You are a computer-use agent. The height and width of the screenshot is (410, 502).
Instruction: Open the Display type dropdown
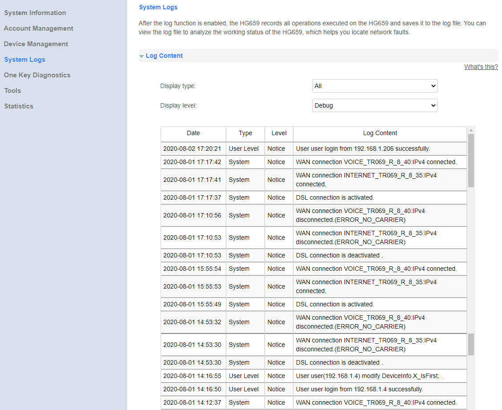tap(375, 86)
